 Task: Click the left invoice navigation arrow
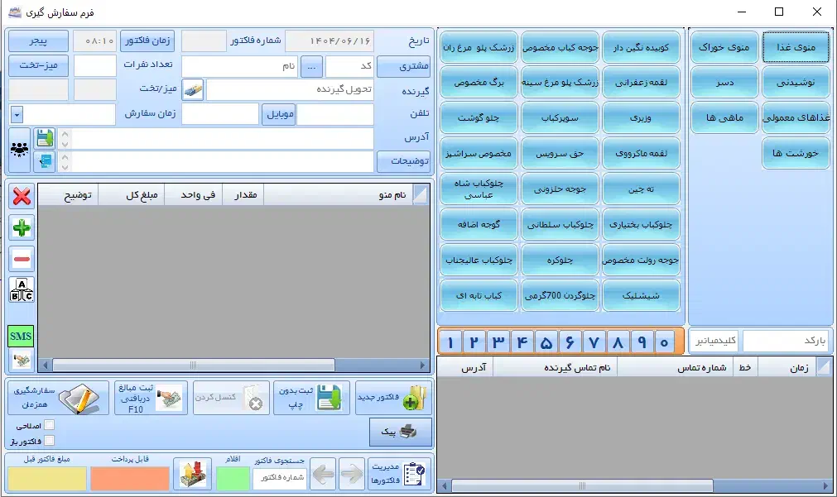pyautogui.click(x=323, y=474)
